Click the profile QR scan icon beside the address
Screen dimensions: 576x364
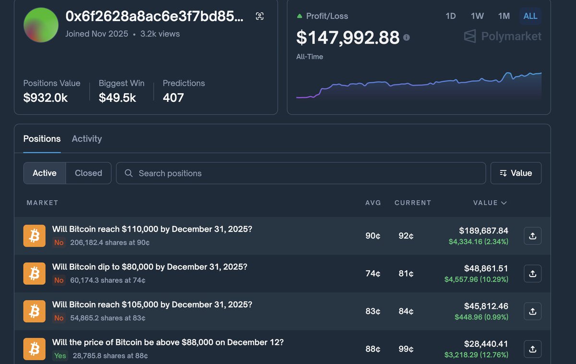click(x=259, y=15)
